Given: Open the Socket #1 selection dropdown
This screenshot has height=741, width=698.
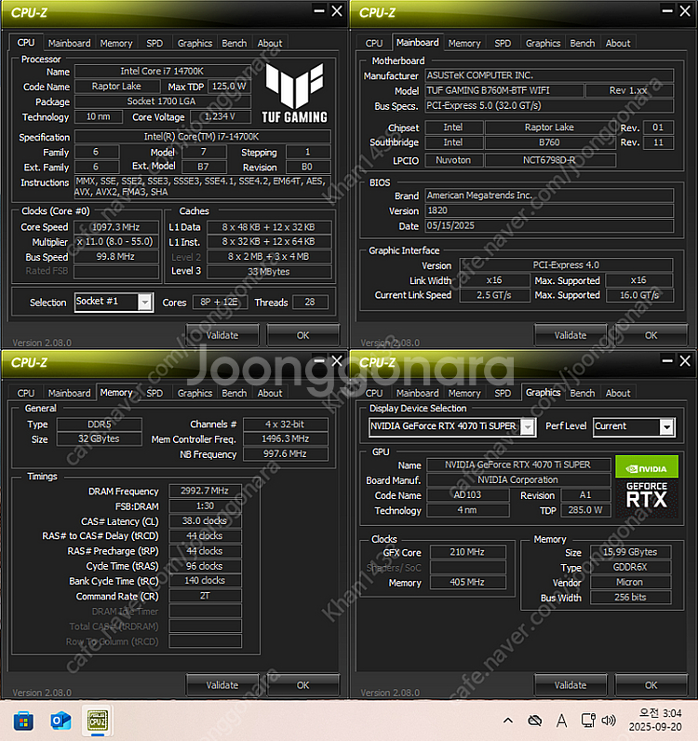Looking at the screenshot, I should click(144, 302).
